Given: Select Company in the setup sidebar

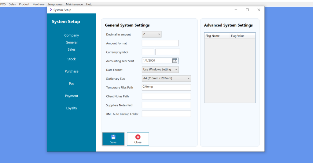Looking at the screenshot, I should coord(72,35).
